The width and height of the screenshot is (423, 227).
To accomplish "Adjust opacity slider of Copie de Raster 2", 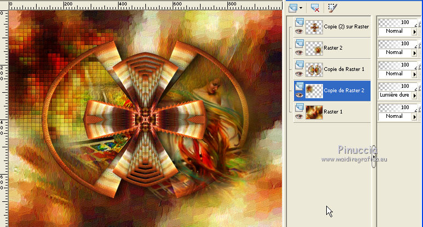I will tap(398, 86).
